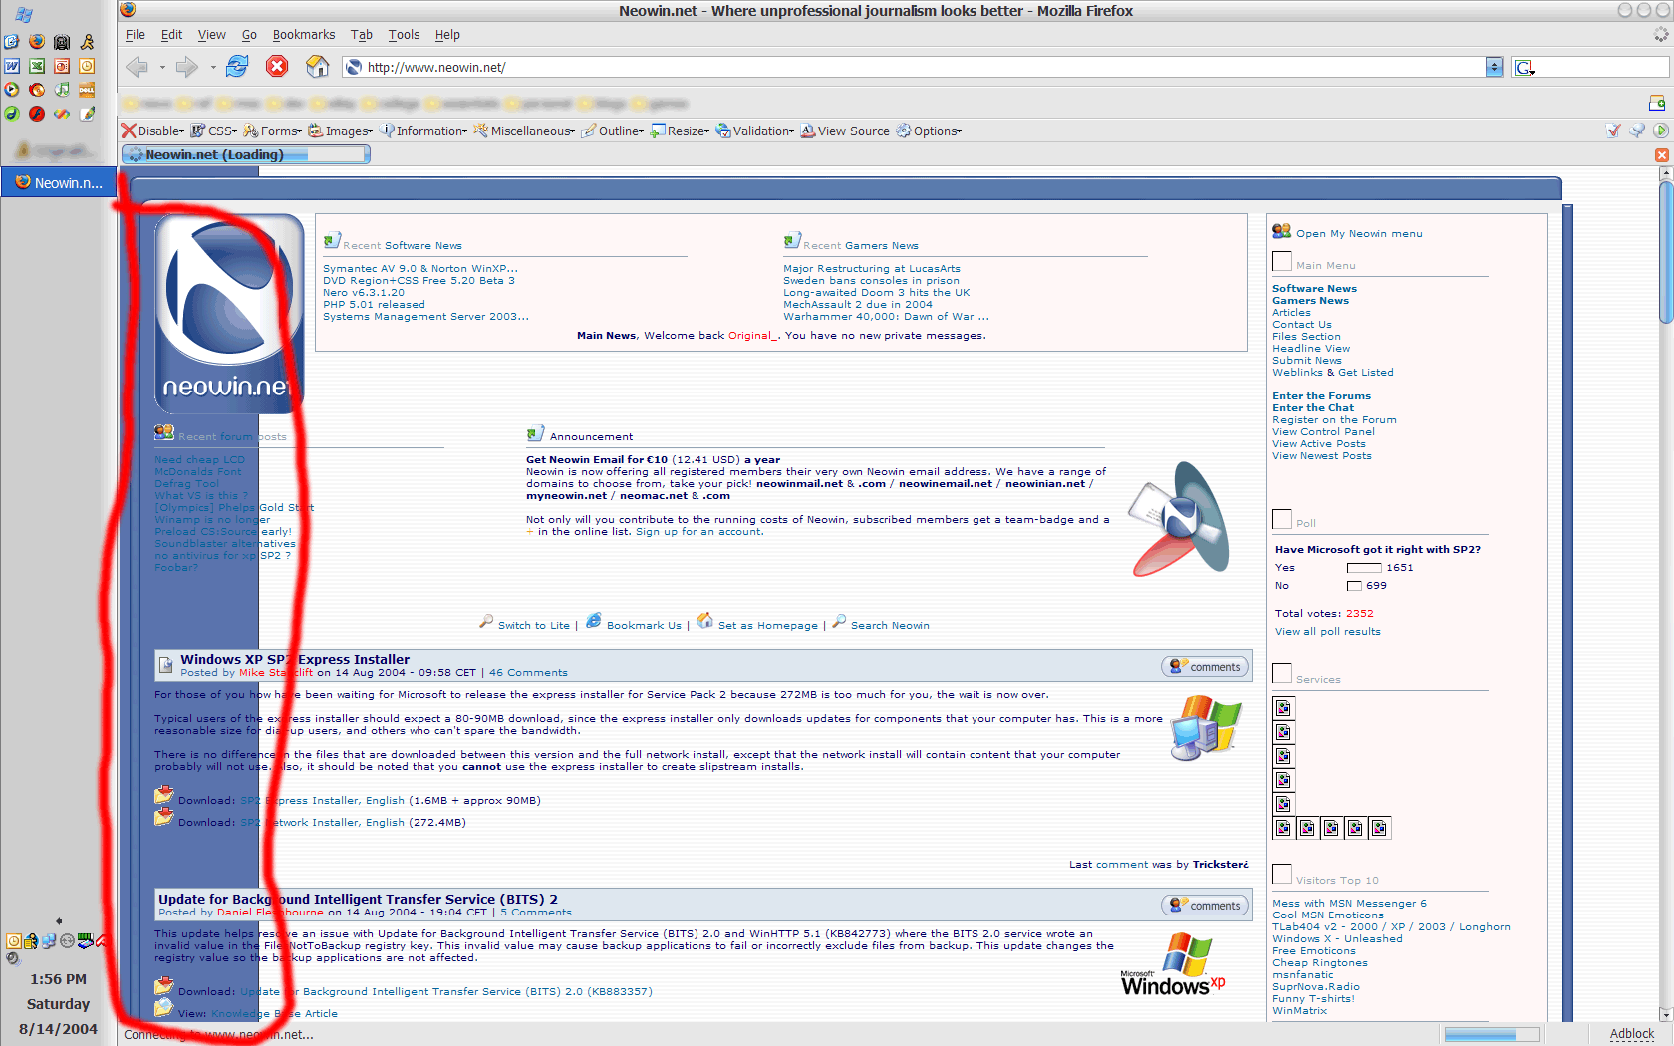Click the View Source toolbar button

845,131
